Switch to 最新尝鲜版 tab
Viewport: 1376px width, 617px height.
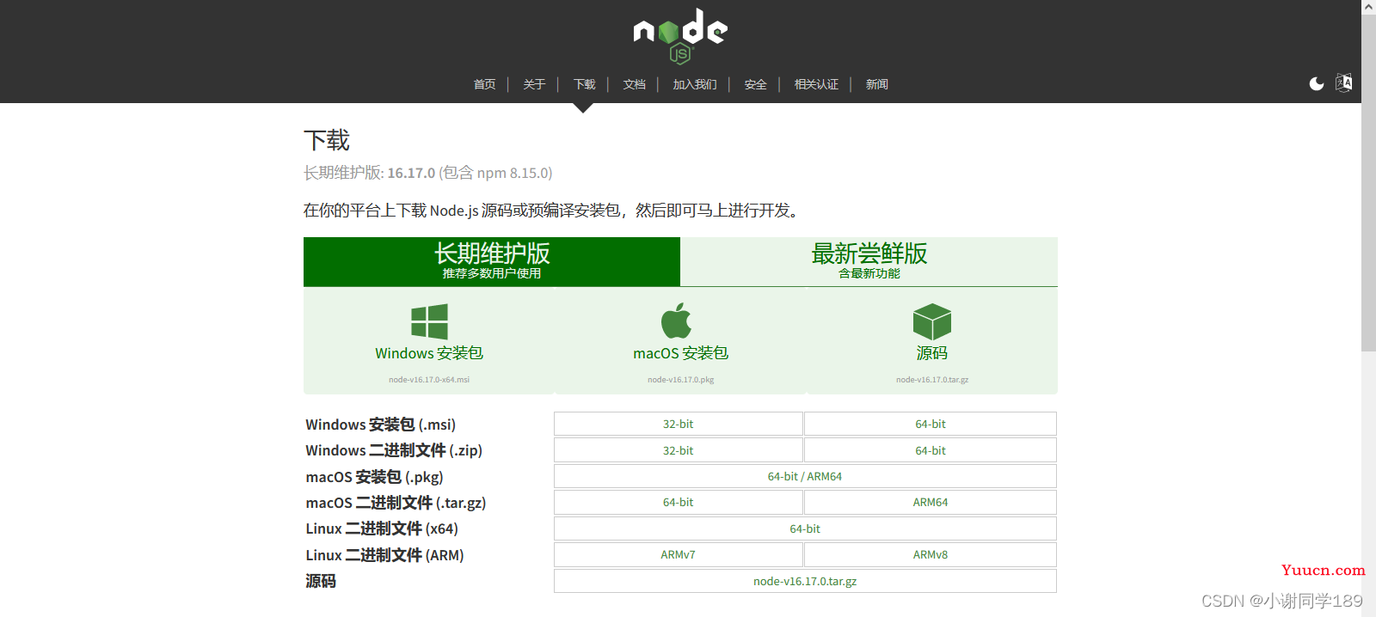(869, 261)
